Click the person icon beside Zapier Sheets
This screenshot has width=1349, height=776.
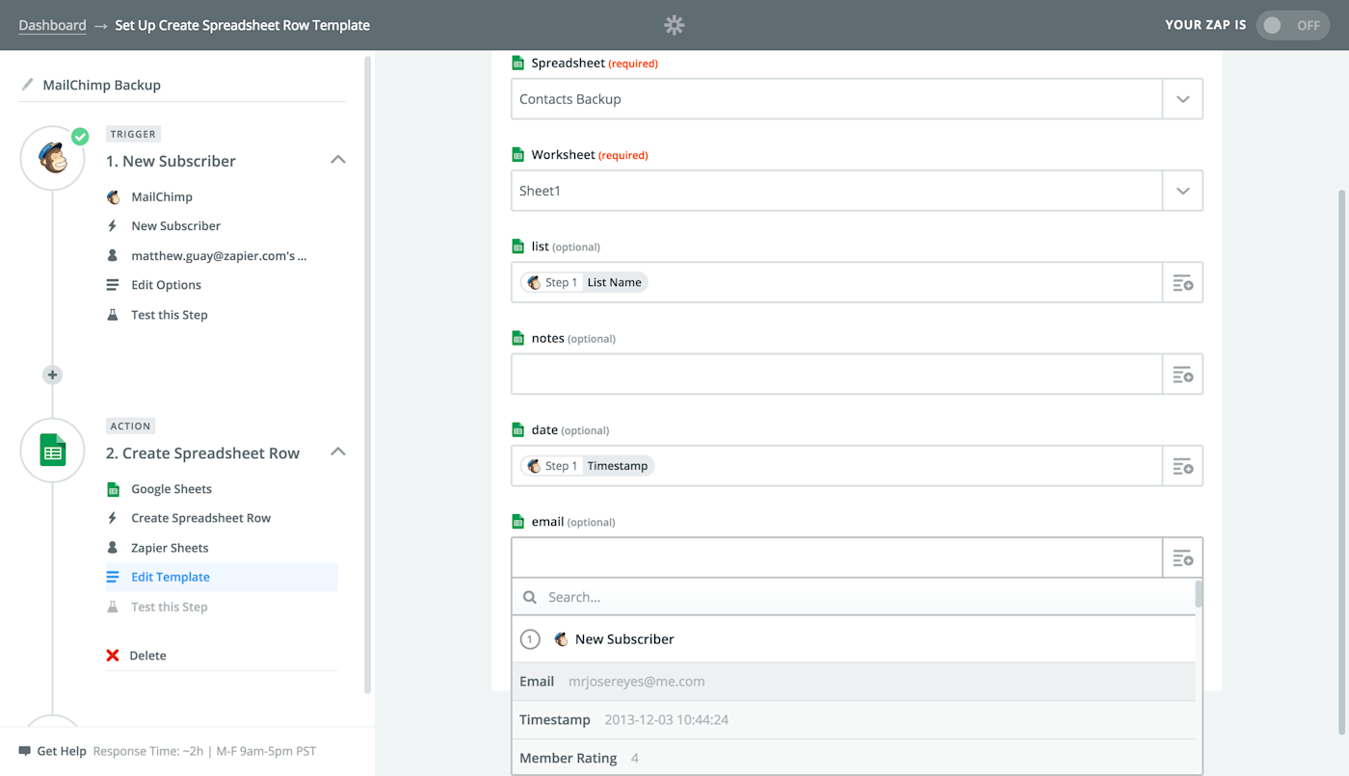tap(113, 548)
